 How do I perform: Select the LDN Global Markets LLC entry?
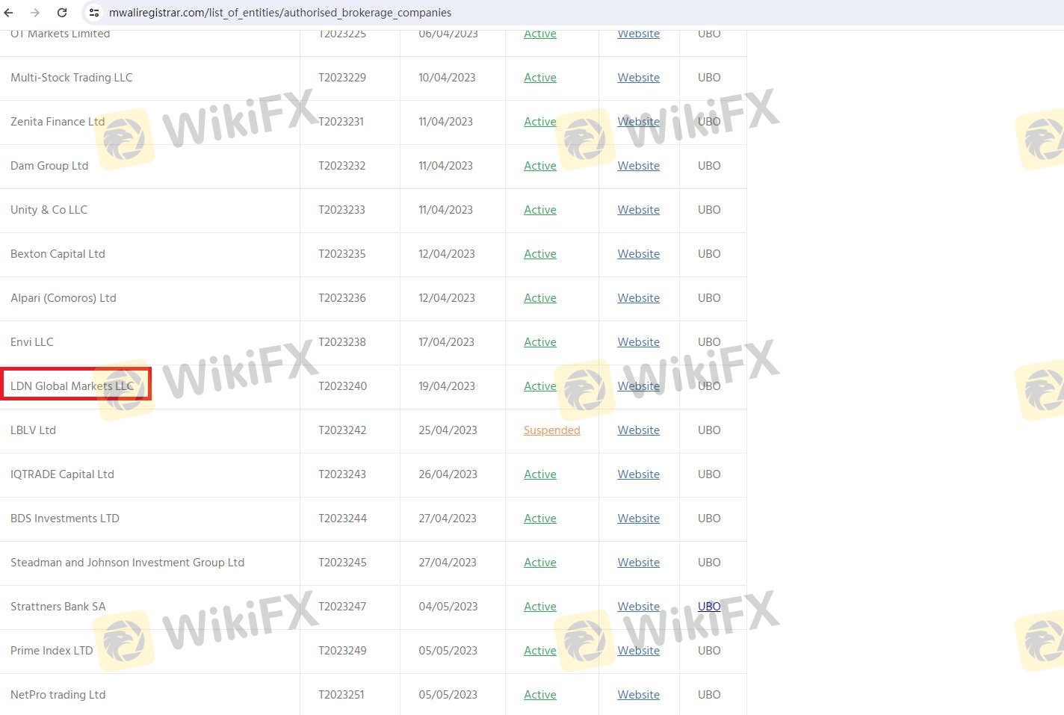click(x=72, y=386)
